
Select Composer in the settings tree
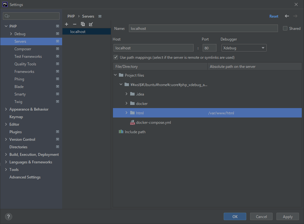pos(23,49)
